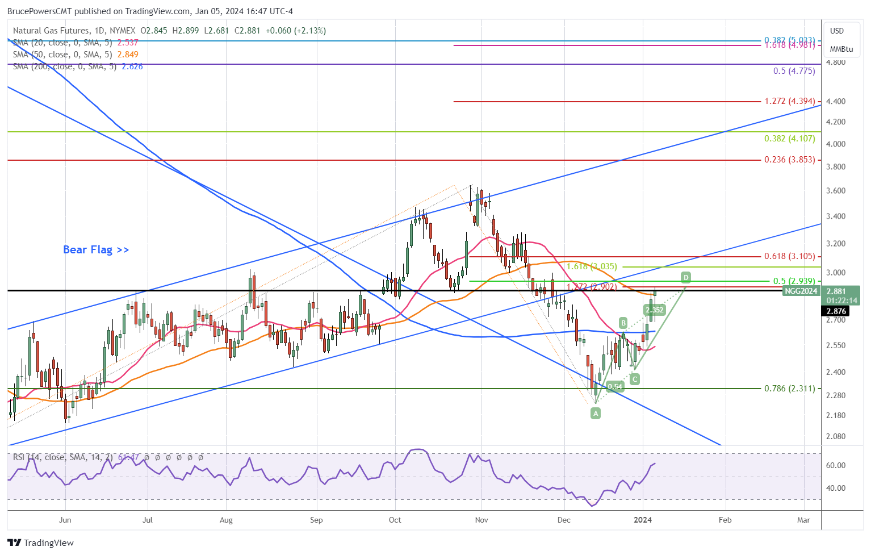Click the Aug label on time axis
Image resolution: width=871 pixels, height=555 pixels.
226,520
